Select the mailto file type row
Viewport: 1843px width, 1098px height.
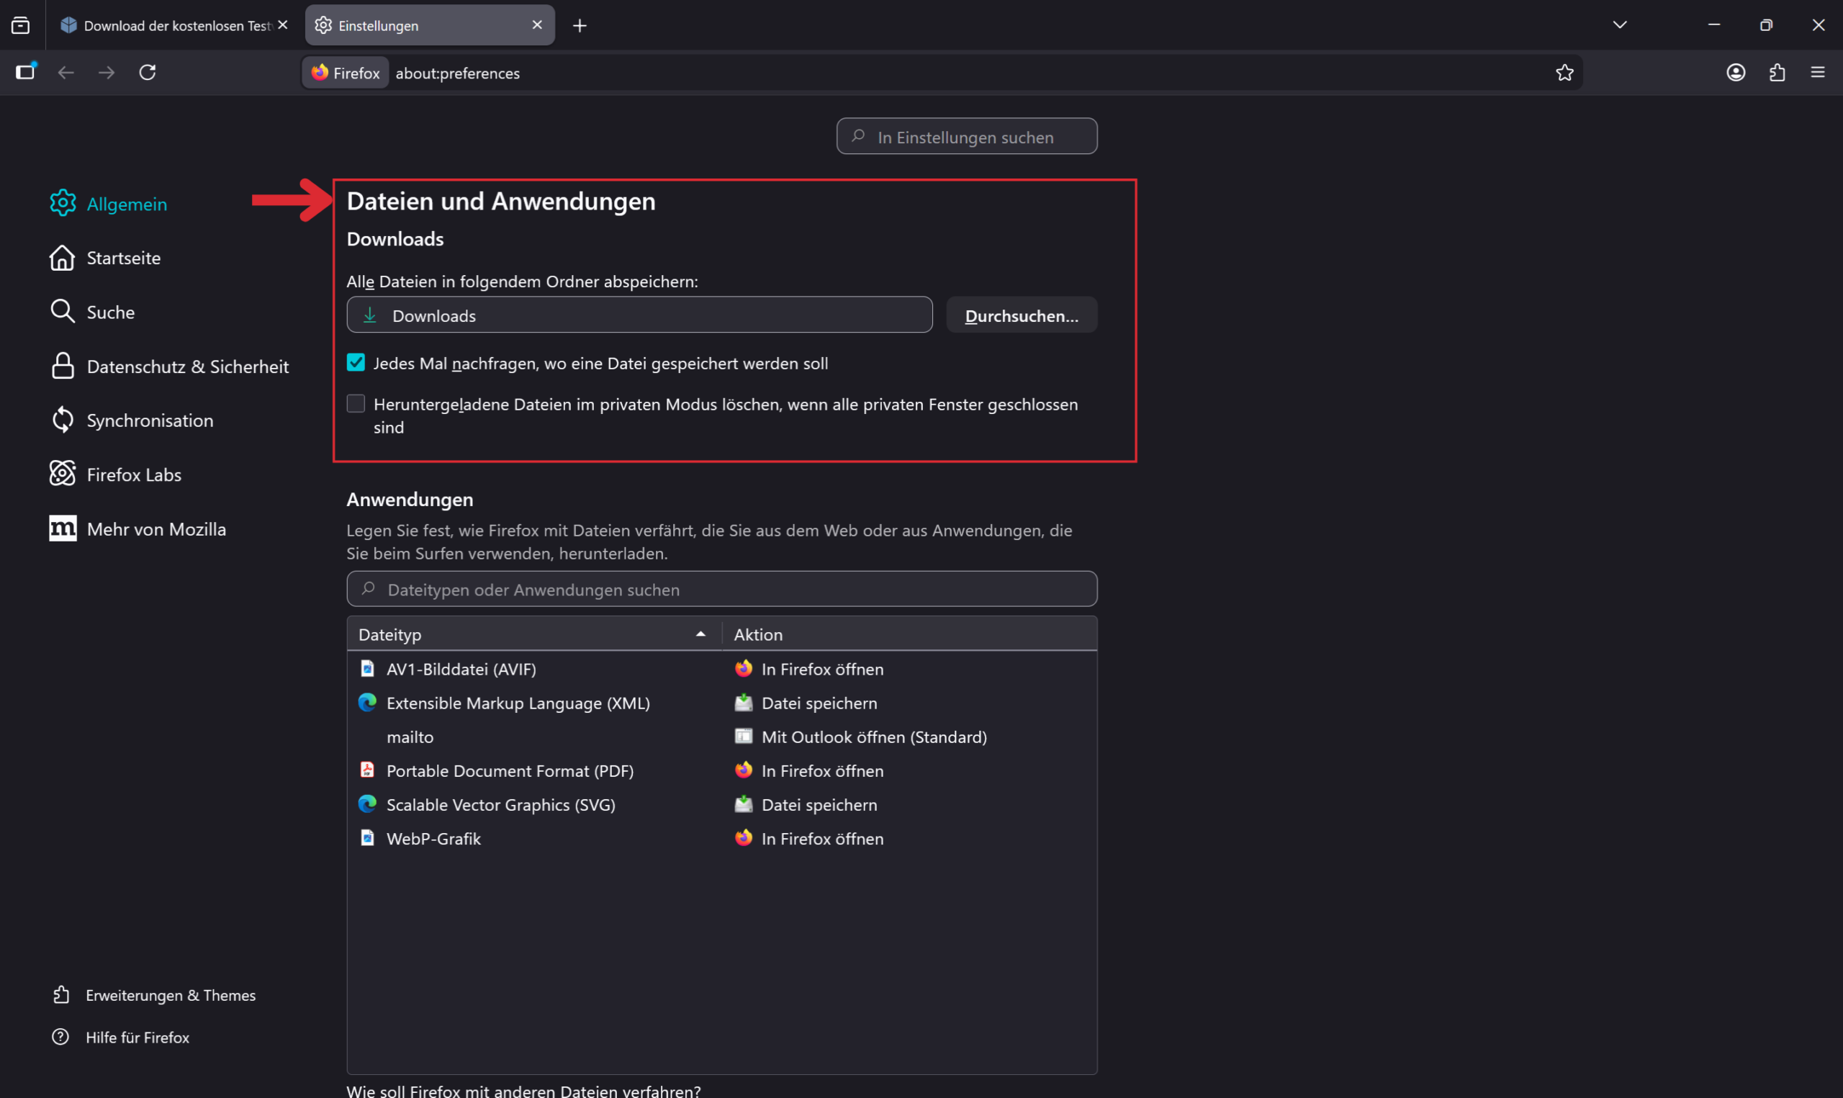point(410,737)
